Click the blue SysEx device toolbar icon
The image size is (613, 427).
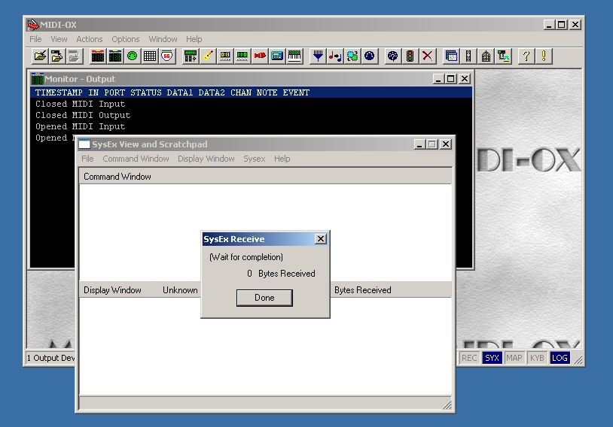click(x=277, y=56)
